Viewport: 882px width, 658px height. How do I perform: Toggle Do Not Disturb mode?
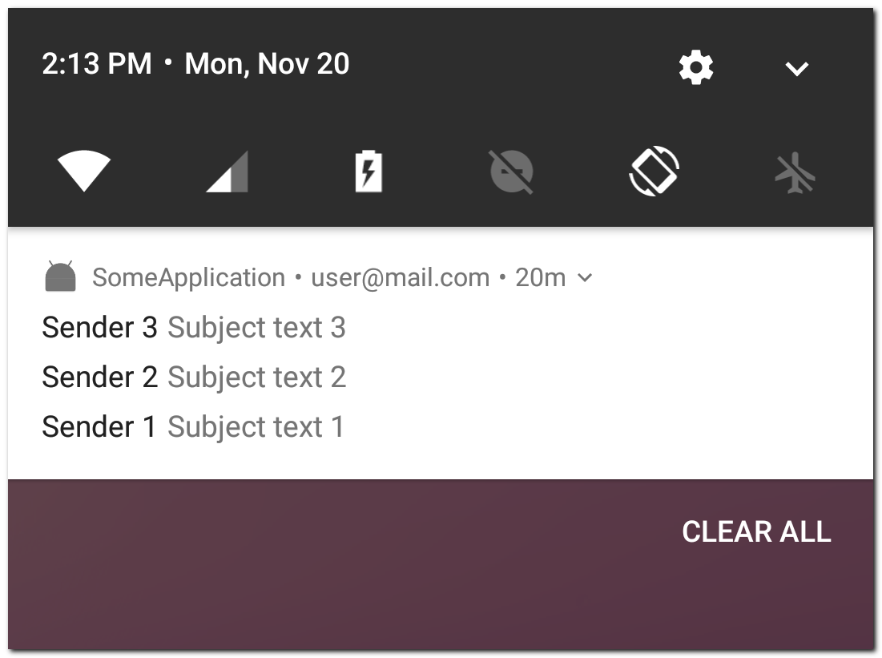click(511, 172)
